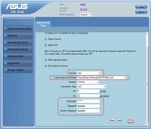This screenshot has width=151, height=129.
Task: Open the Diagnostic page
Action: (x=18, y=63)
